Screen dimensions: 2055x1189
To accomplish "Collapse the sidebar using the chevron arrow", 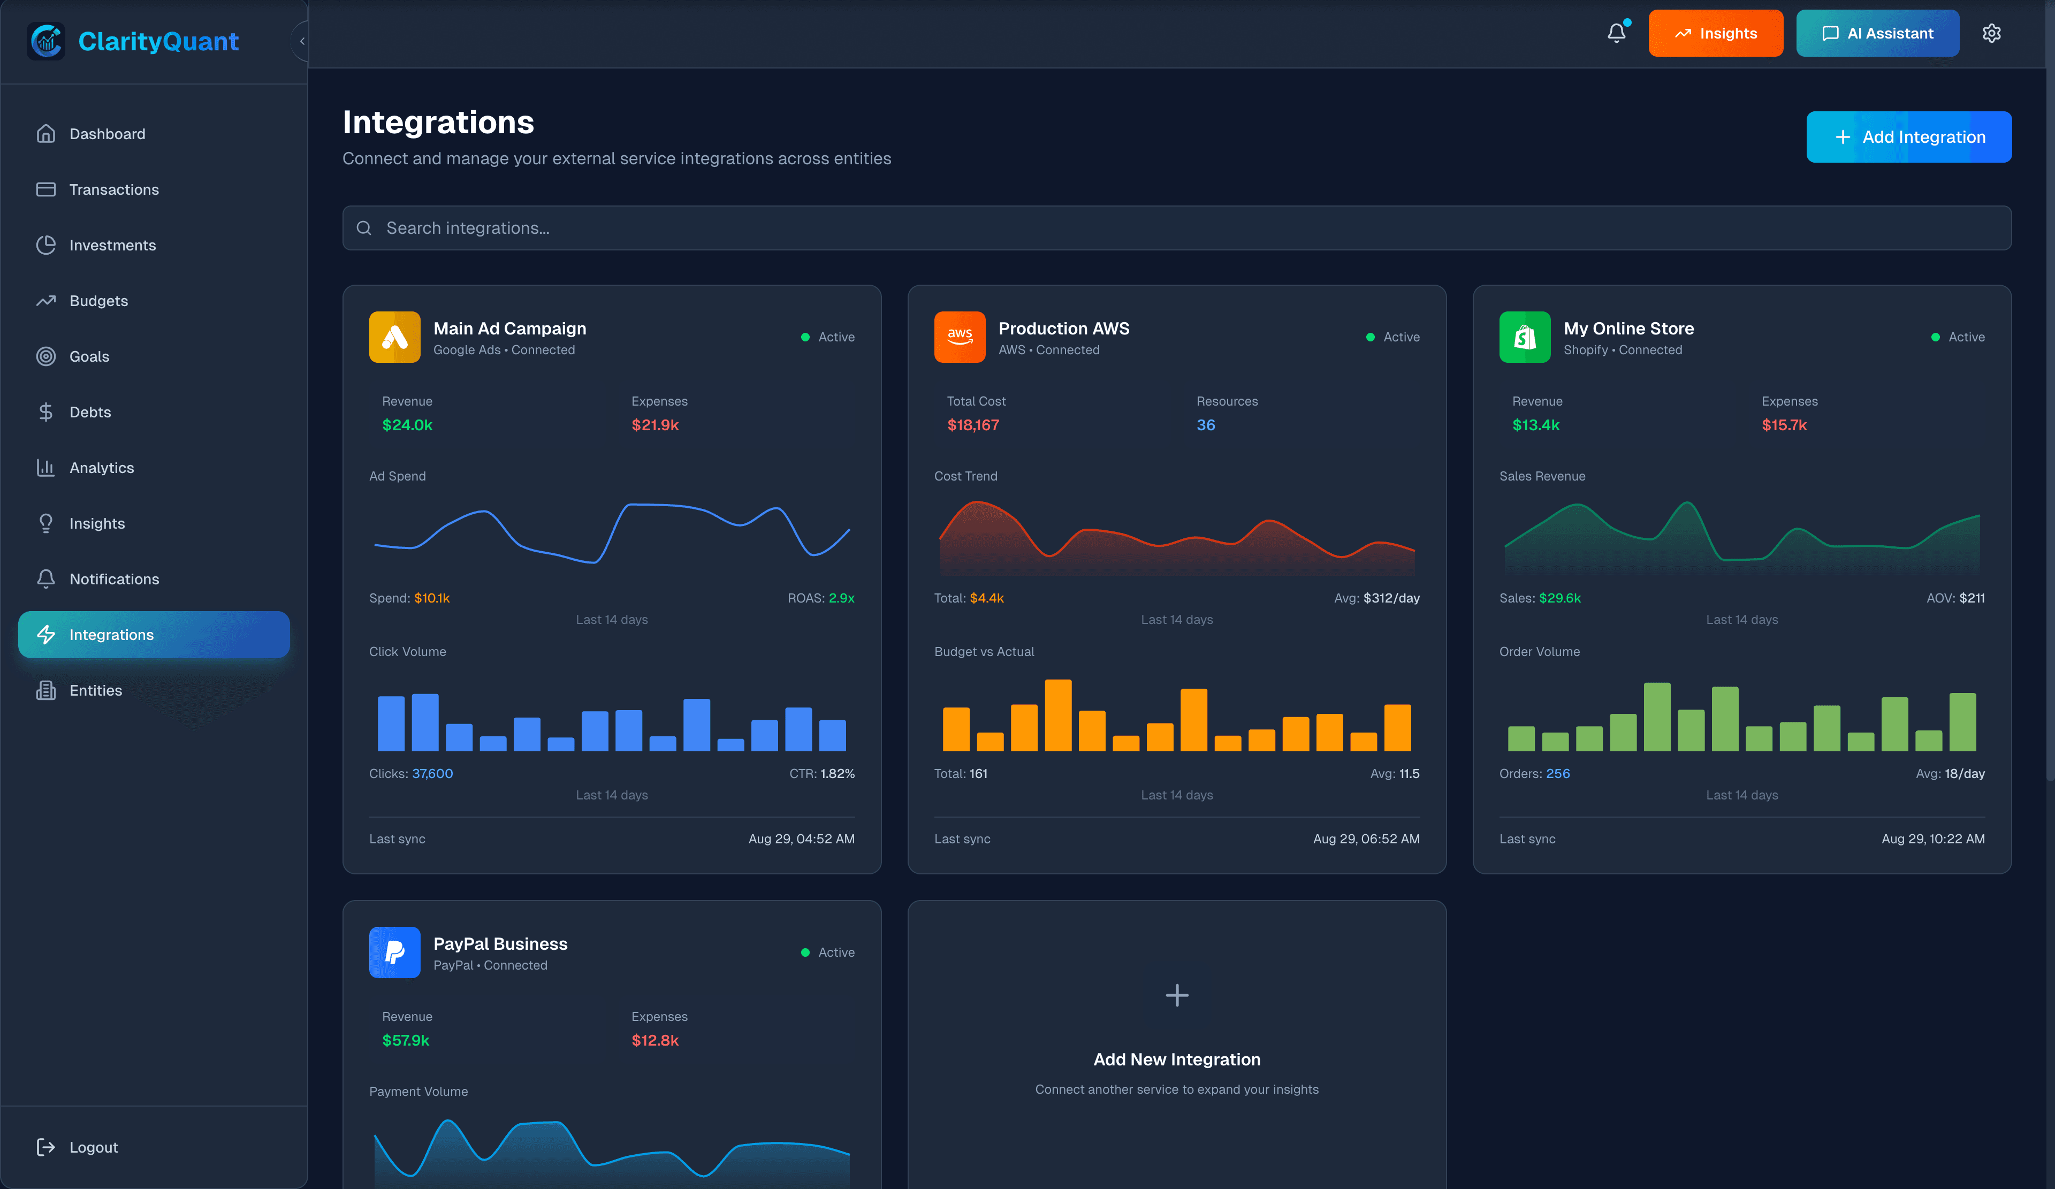I will [302, 41].
